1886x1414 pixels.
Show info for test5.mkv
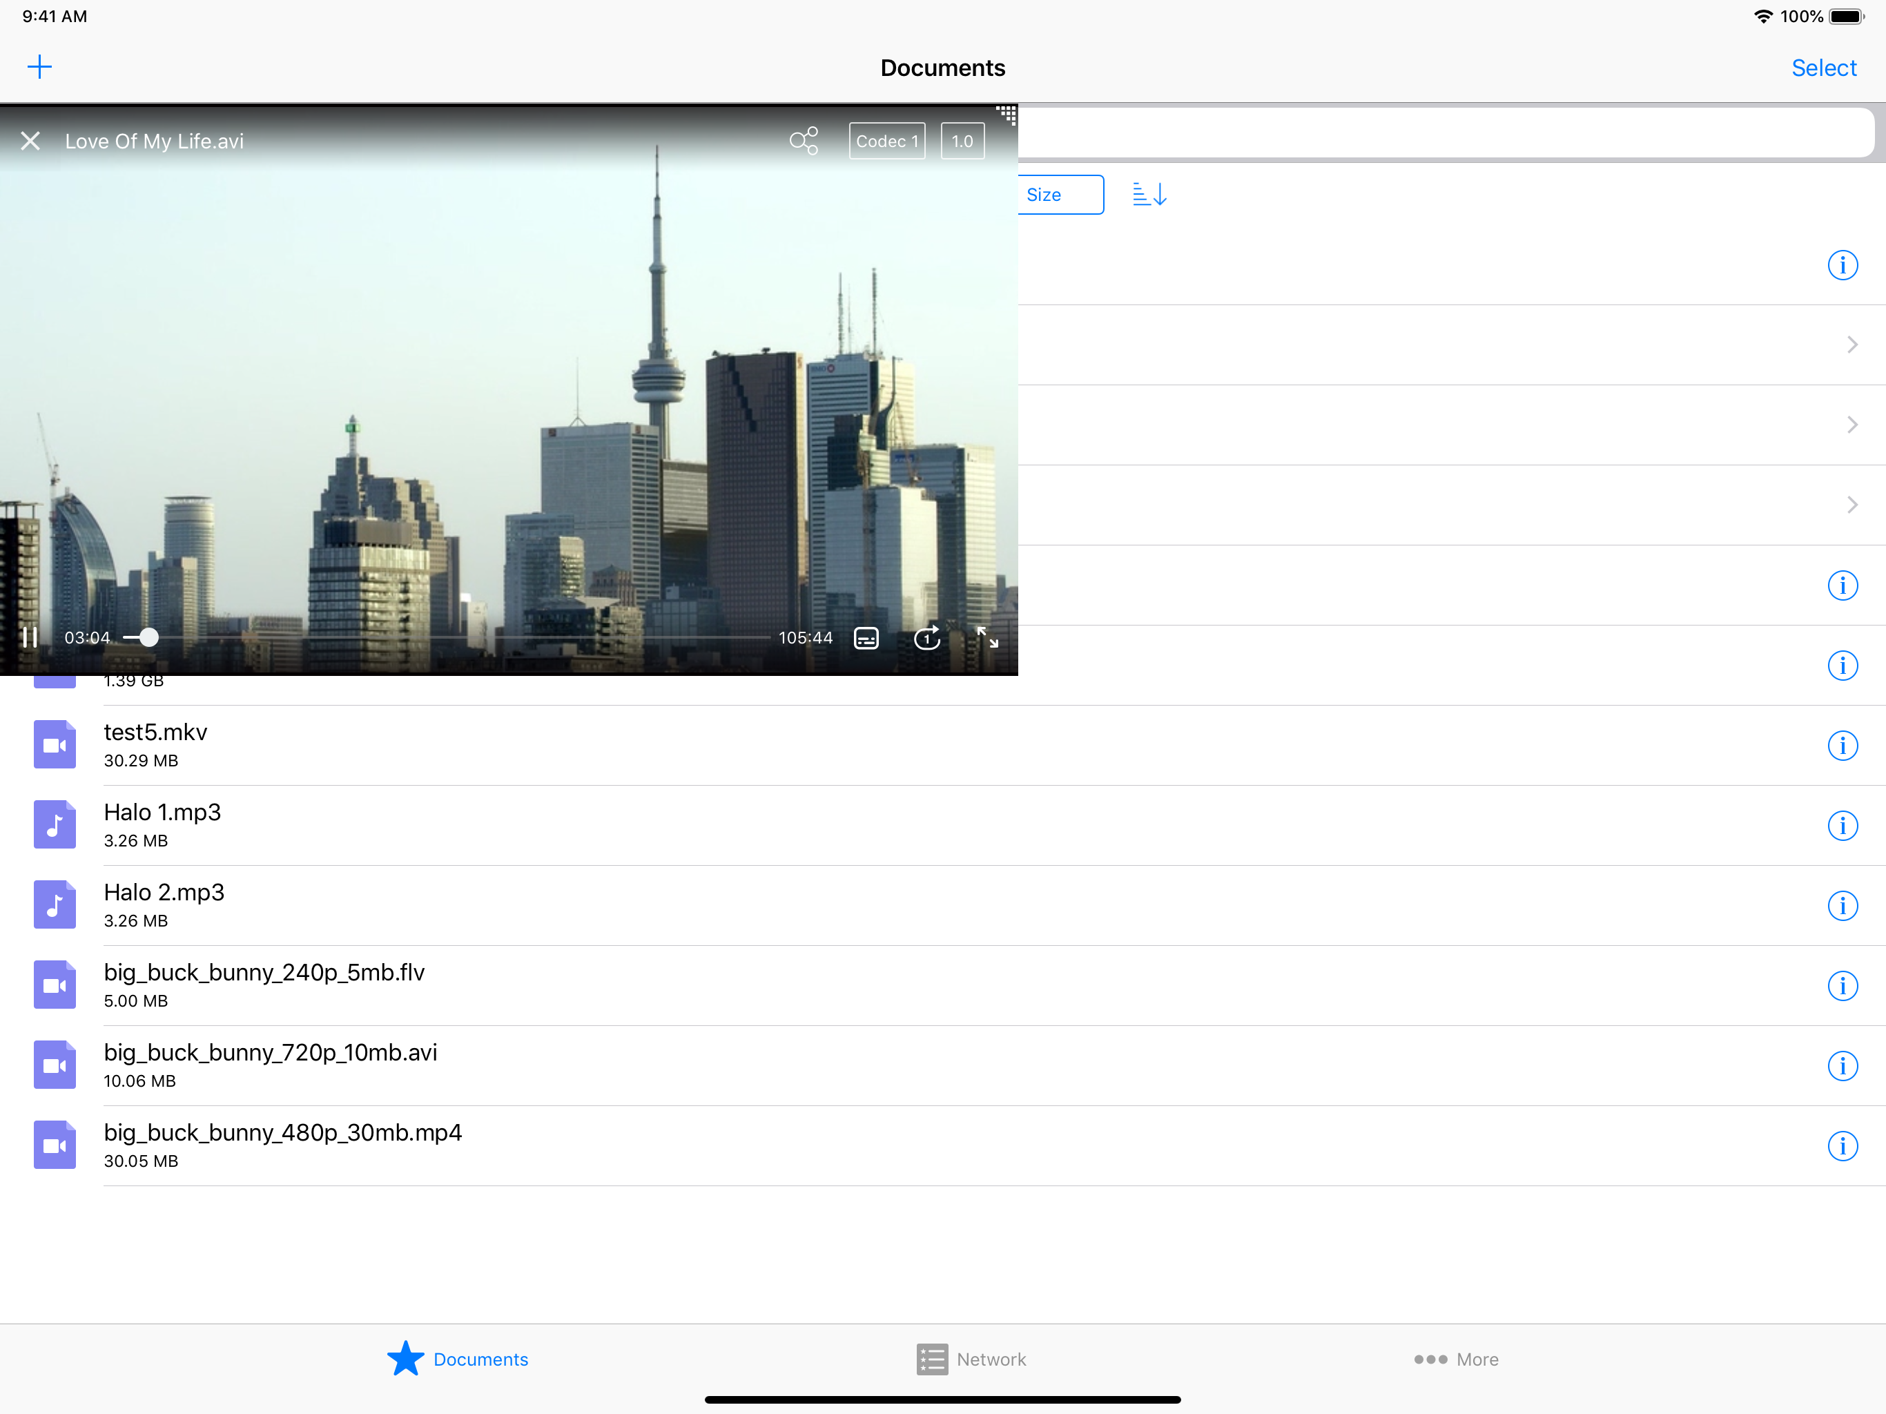point(1842,746)
